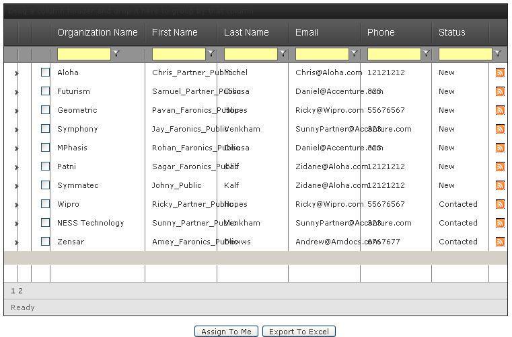Tick the checkbox for NESS Technology

45,223
